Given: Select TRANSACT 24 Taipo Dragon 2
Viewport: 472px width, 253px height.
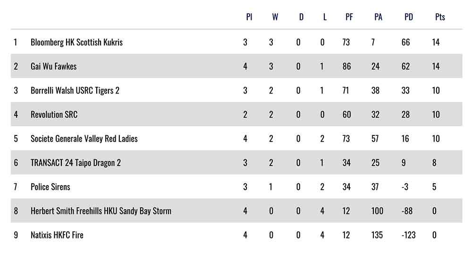Looking at the screenshot, I should click(x=76, y=163).
